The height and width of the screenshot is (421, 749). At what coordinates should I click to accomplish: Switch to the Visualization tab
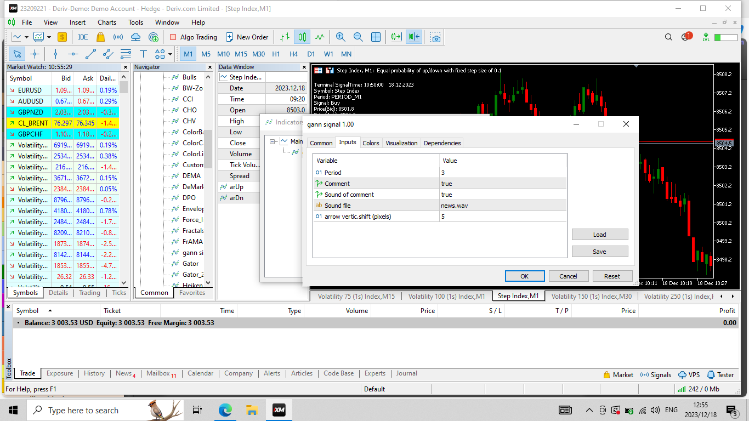pos(401,143)
